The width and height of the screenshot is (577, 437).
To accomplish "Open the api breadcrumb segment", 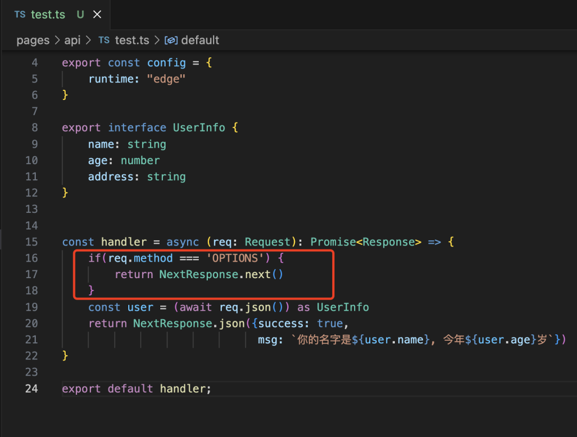I will coord(72,40).
